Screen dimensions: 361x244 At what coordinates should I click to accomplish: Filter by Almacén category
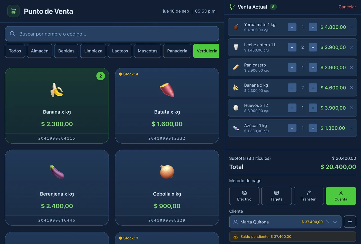click(39, 51)
